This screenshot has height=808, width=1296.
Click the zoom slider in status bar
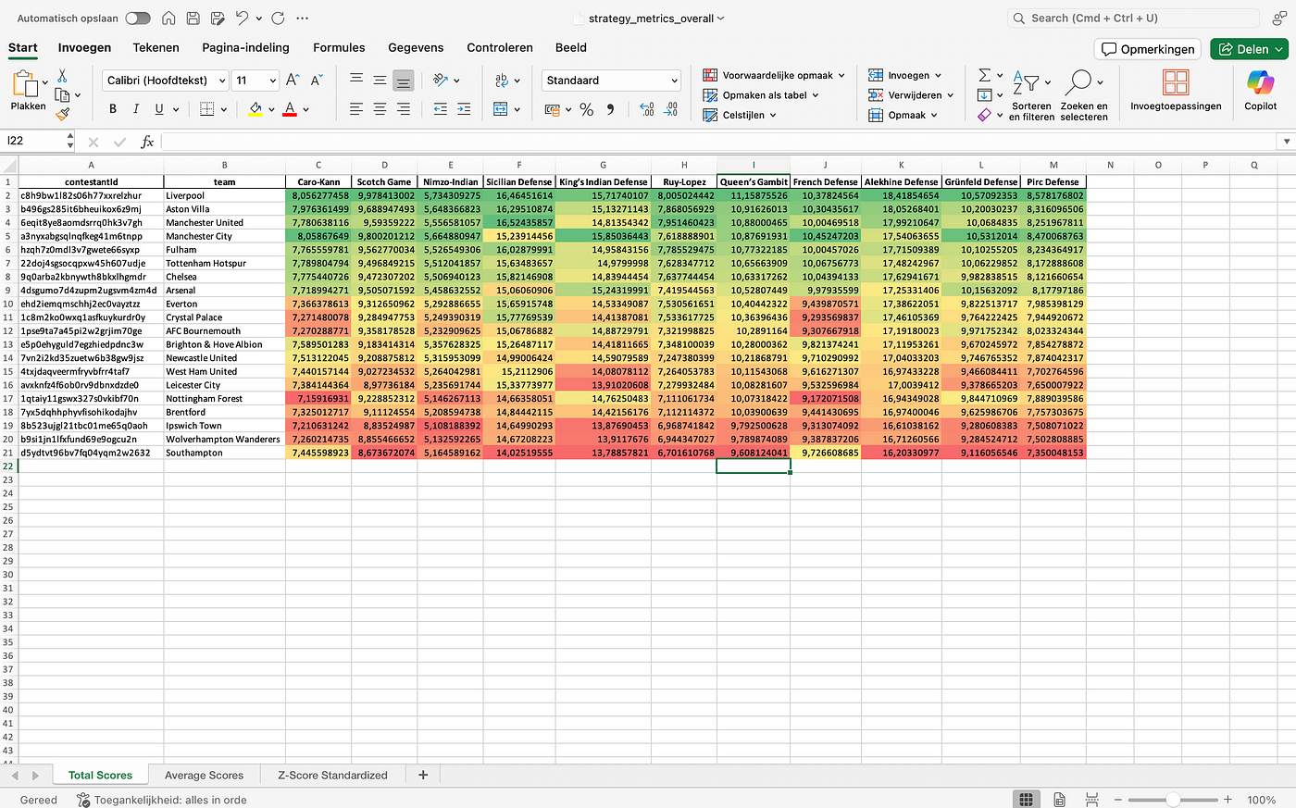click(1173, 800)
